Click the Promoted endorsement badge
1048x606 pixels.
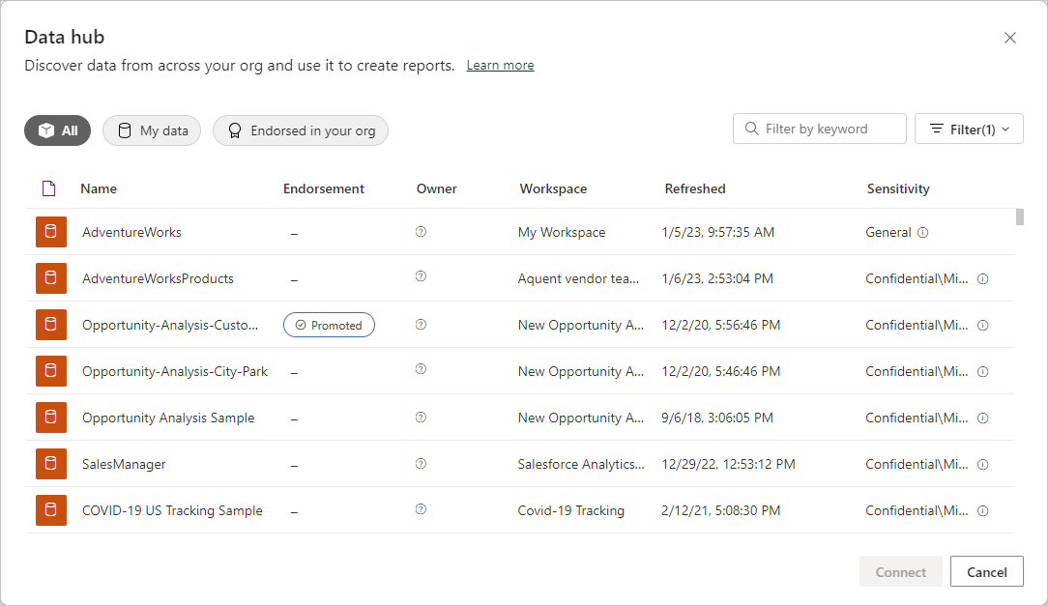coord(329,326)
